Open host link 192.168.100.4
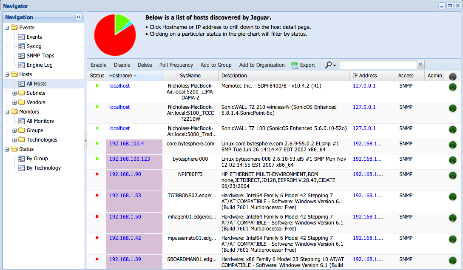Image resolution: width=463 pixels, height=270 pixels. click(126, 144)
